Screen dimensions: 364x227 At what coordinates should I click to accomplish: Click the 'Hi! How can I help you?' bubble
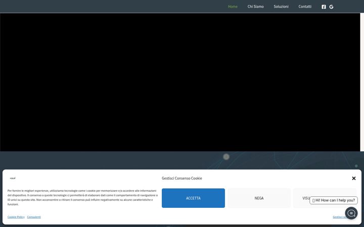[333, 200]
